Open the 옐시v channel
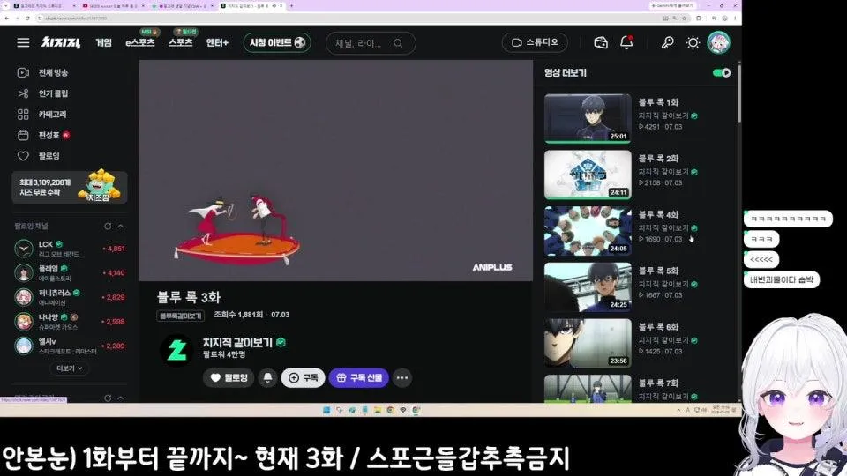Screen dimensions: 847x476 [x=70, y=346]
